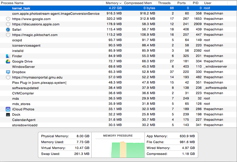Click the Swap Used 261.3 MB value

82,154
